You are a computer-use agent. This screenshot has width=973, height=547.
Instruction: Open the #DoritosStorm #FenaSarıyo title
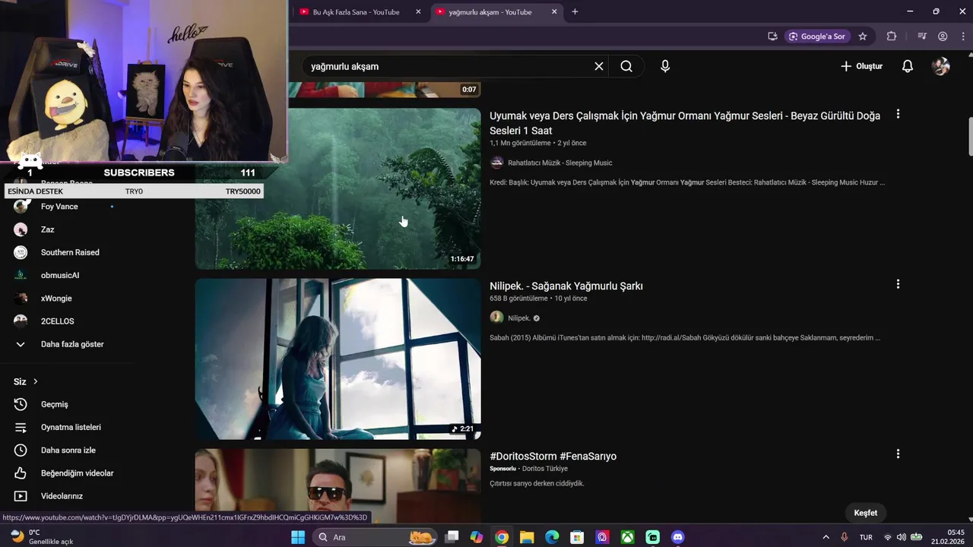click(553, 457)
